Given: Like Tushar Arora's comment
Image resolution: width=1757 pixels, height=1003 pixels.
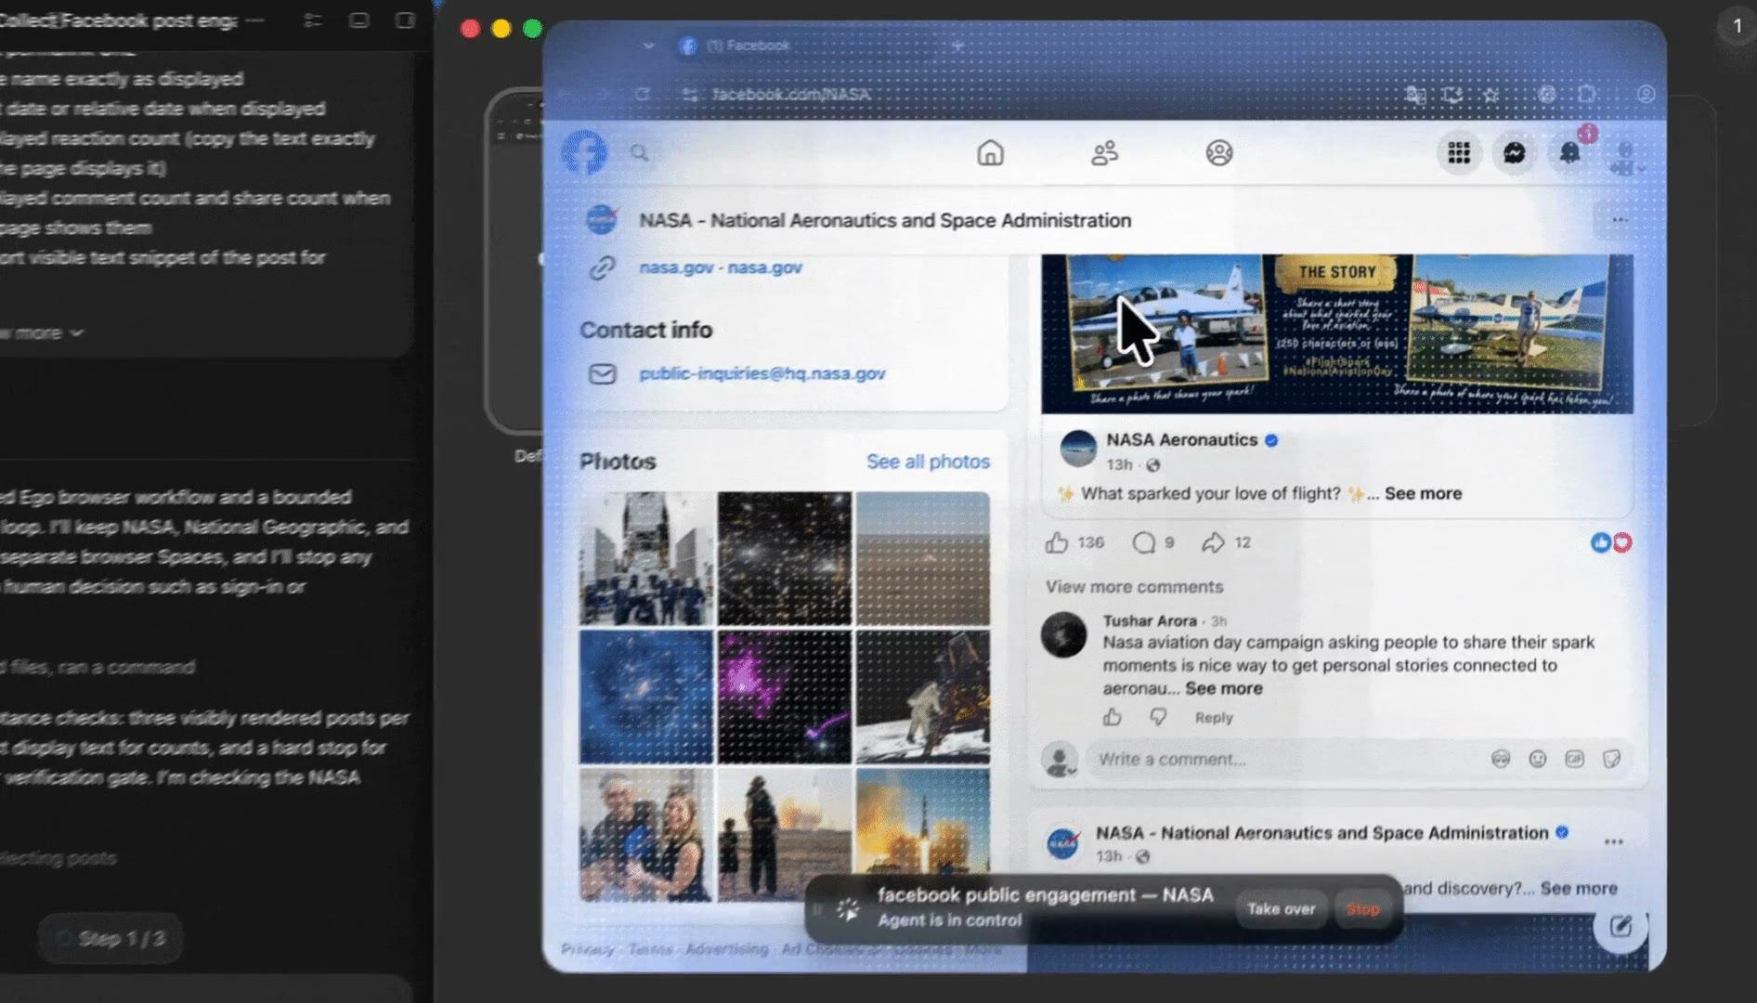Looking at the screenshot, I should coord(1113,717).
